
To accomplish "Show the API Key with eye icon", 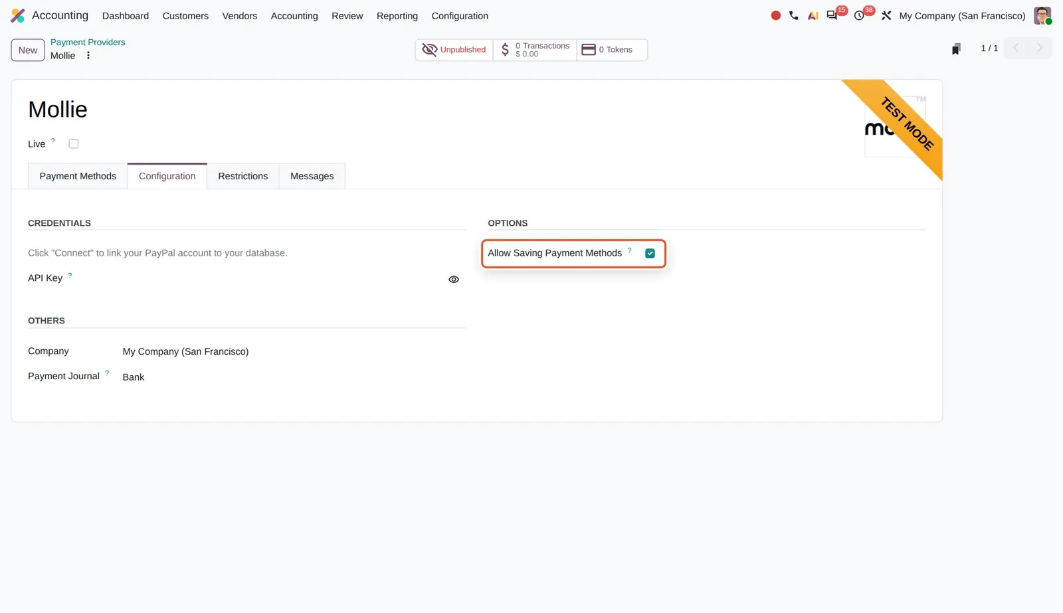I will tap(454, 280).
